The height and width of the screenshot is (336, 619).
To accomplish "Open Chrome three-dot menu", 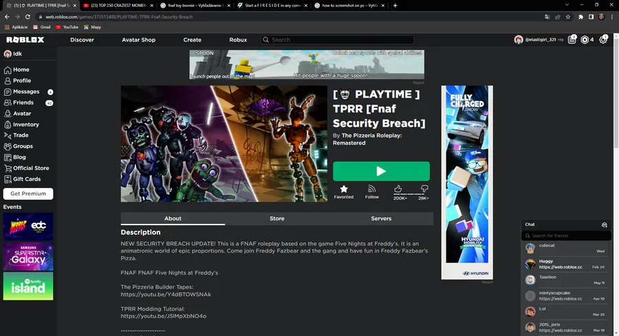I will (x=612, y=17).
